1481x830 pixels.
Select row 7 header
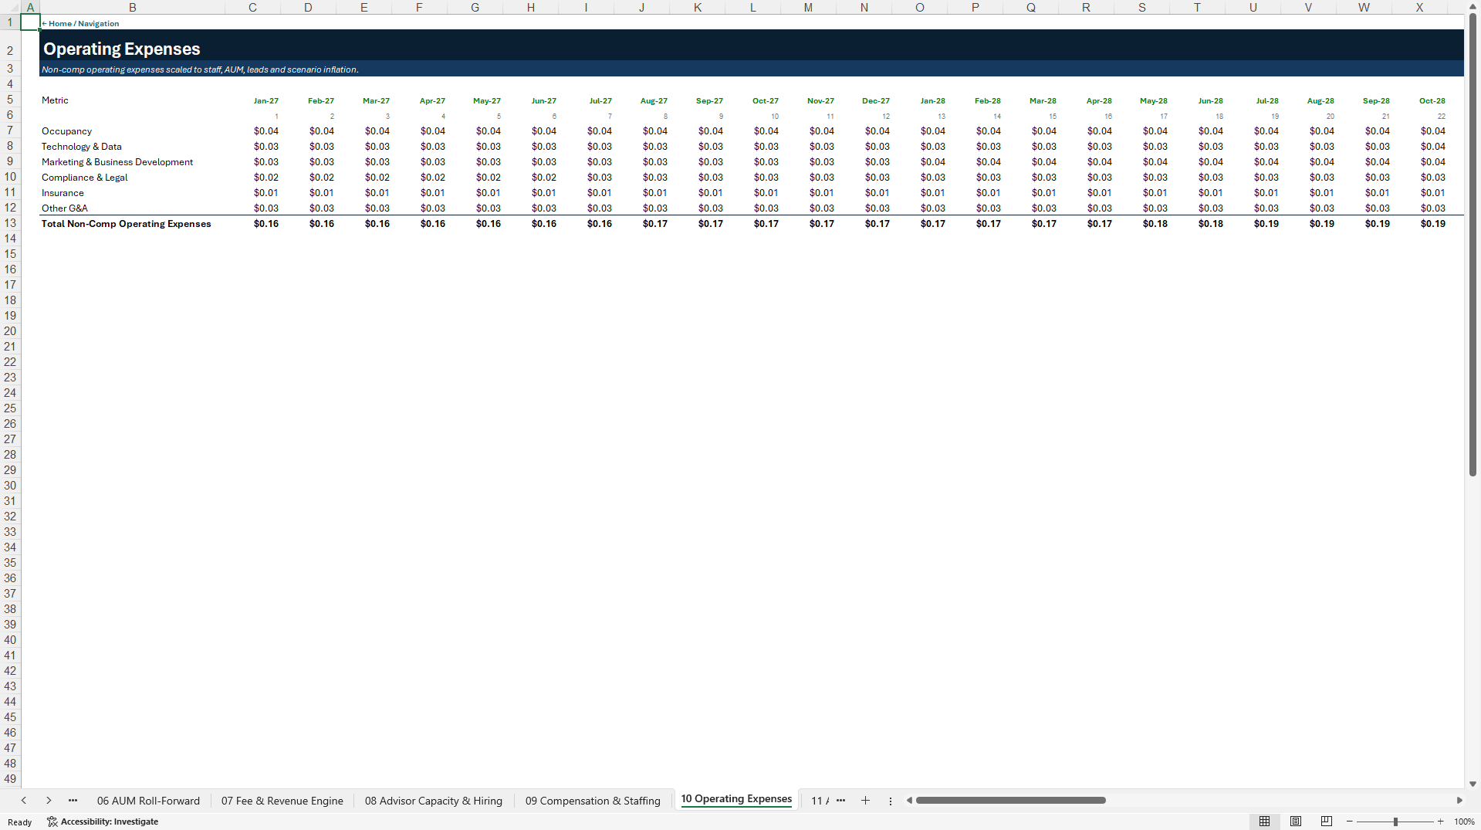(x=10, y=130)
